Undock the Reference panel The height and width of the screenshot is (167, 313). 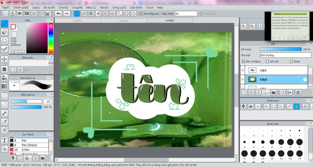click(x=307, y=100)
